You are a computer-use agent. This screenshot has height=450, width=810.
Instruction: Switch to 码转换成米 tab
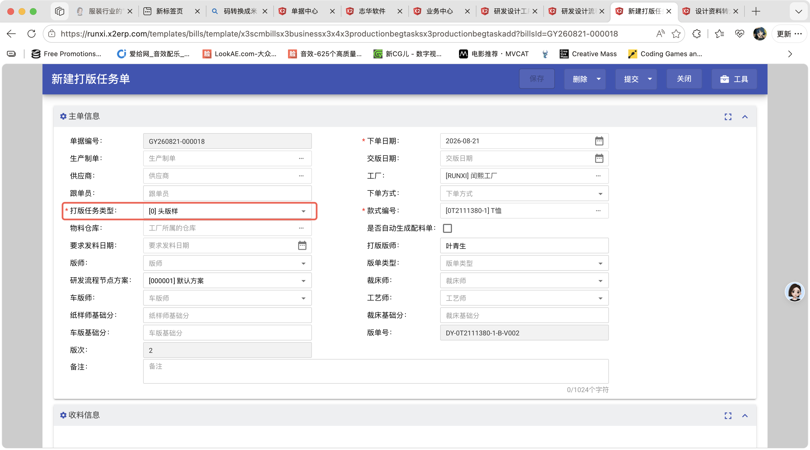tap(239, 11)
